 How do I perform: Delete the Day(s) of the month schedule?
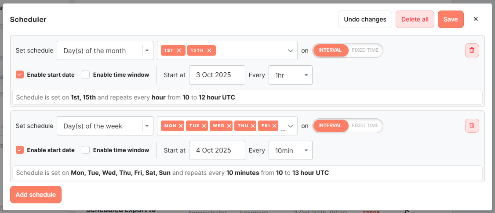coord(472,50)
